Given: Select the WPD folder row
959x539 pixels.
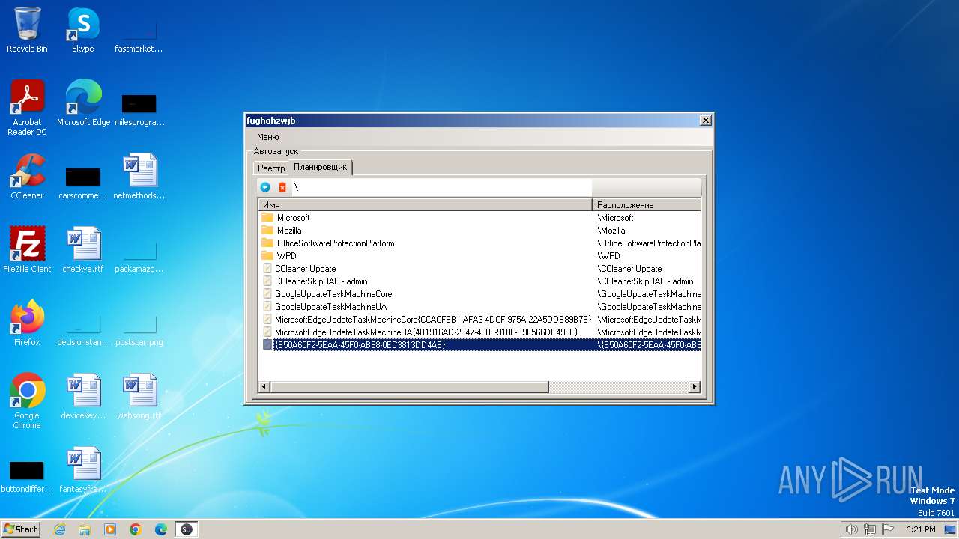Looking at the screenshot, I should click(x=479, y=256).
